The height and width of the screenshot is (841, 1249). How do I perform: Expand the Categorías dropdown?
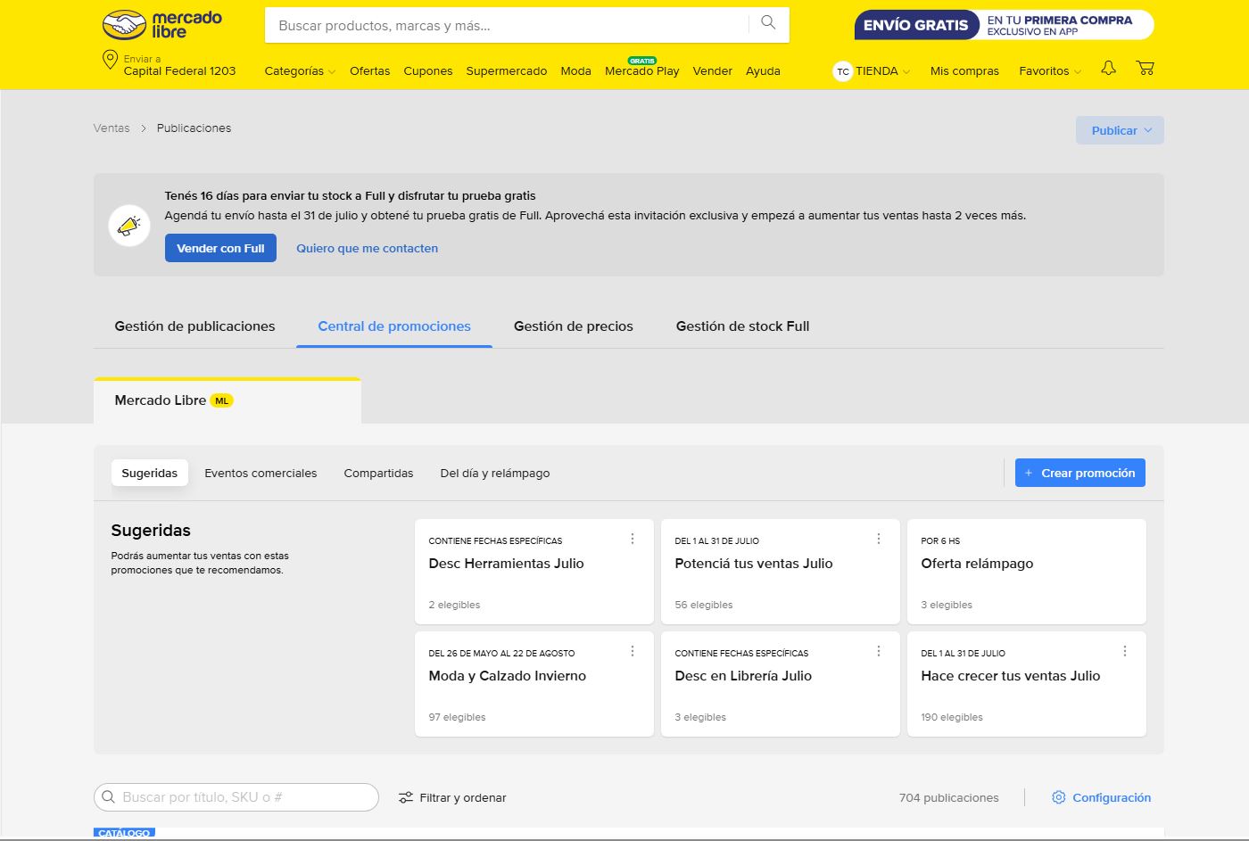coord(299,71)
